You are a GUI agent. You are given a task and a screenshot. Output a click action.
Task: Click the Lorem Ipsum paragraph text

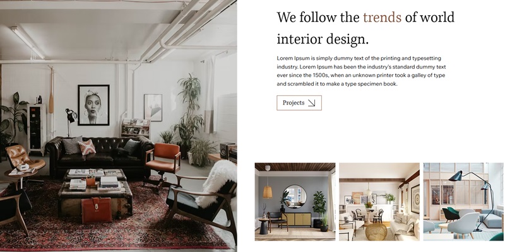click(361, 71)
